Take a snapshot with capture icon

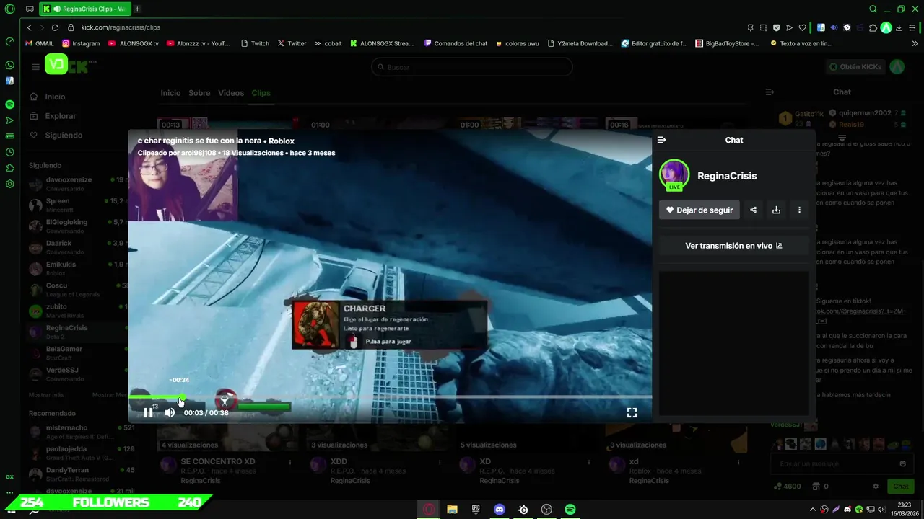[764, 27]
